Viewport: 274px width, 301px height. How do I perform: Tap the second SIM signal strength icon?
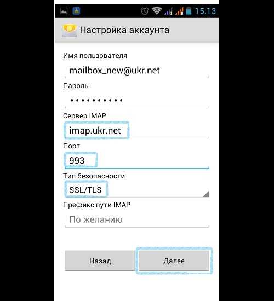[179, 11]
